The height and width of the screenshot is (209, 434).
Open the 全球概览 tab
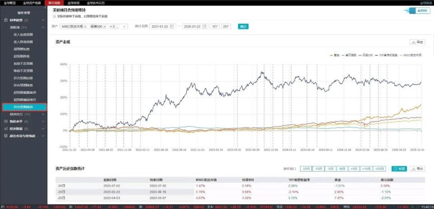[x=9, y=3]
